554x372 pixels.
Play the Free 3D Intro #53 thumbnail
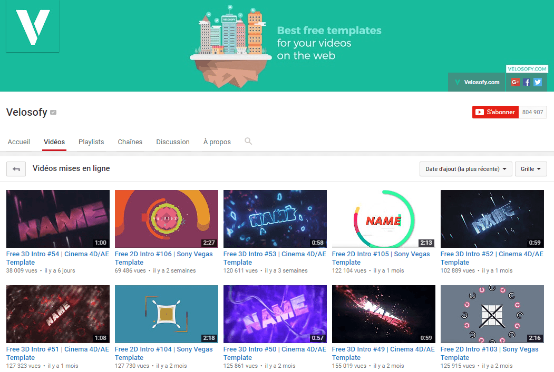pos(275,218)
